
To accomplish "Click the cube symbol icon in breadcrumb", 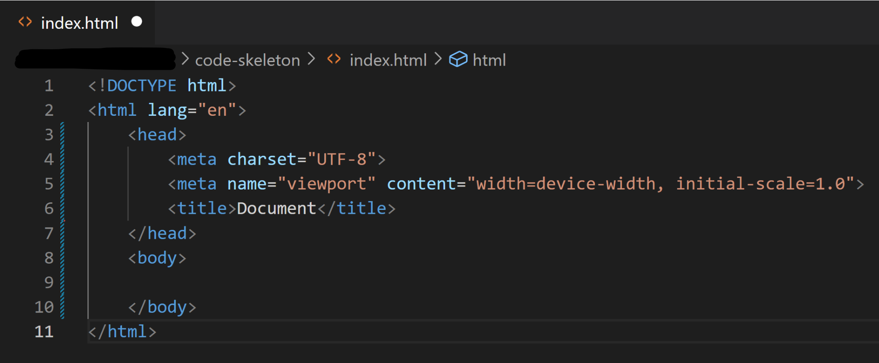I will click(x=458, y=59).
